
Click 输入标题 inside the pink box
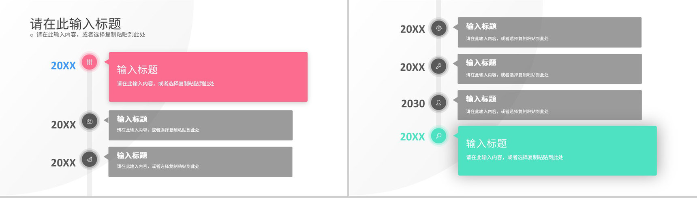137,70
